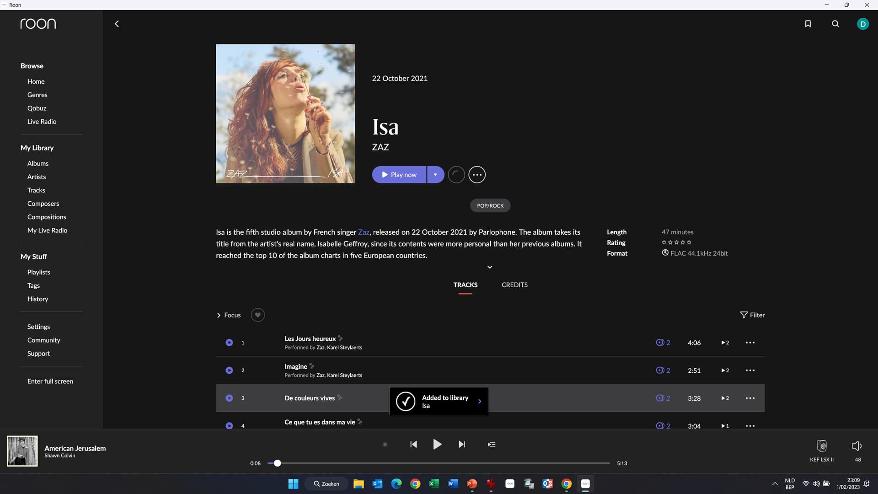
Task: Show versions icon for Imagine
Action: [x=663, y=370]
